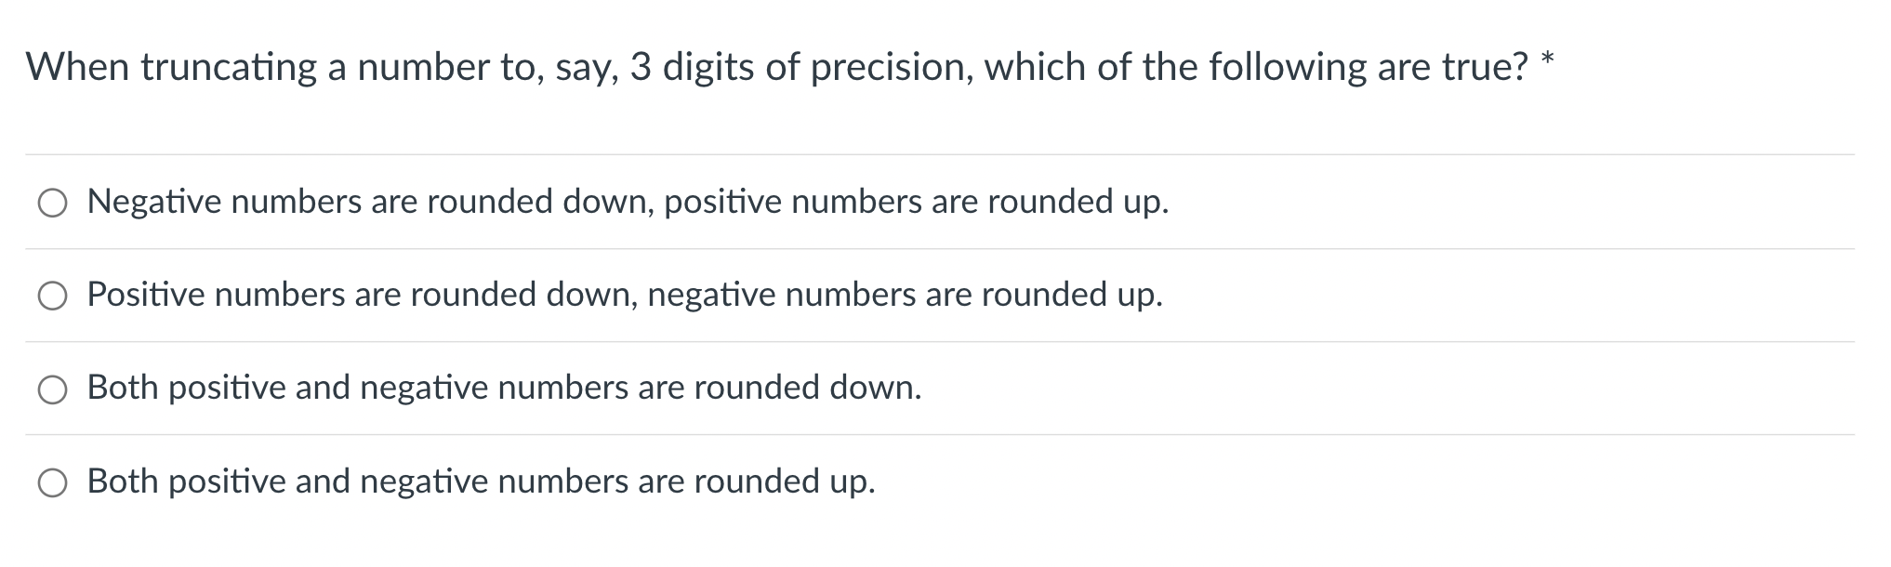1891x567 pixels.
Task: Select "Both positive and negative numbers are rounded down"
Action: click(53, 389)
